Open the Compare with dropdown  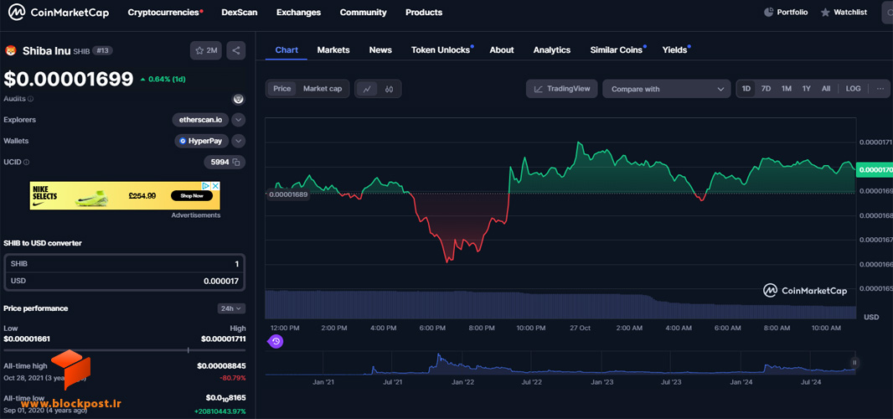[666, 89]
